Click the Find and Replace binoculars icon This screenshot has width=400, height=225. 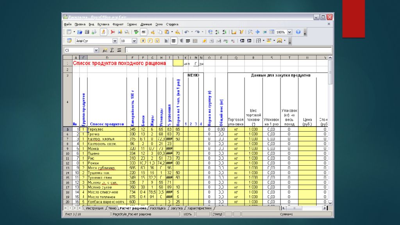pyautogui.click(x=250, y=32)
